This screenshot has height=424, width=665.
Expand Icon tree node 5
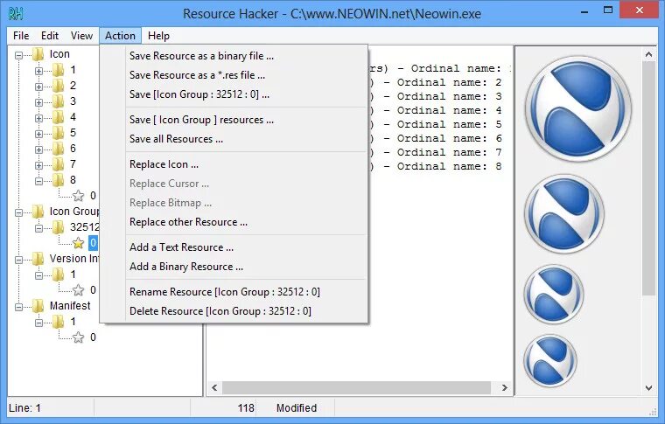click(x=38, y=134)
